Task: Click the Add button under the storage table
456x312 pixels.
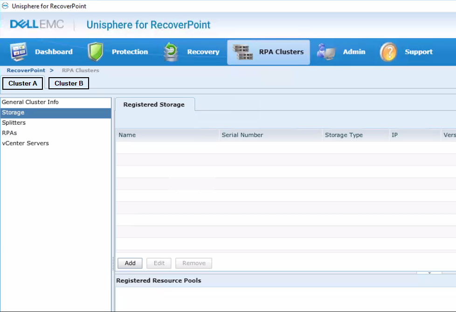Action: (x=130, y=263)
